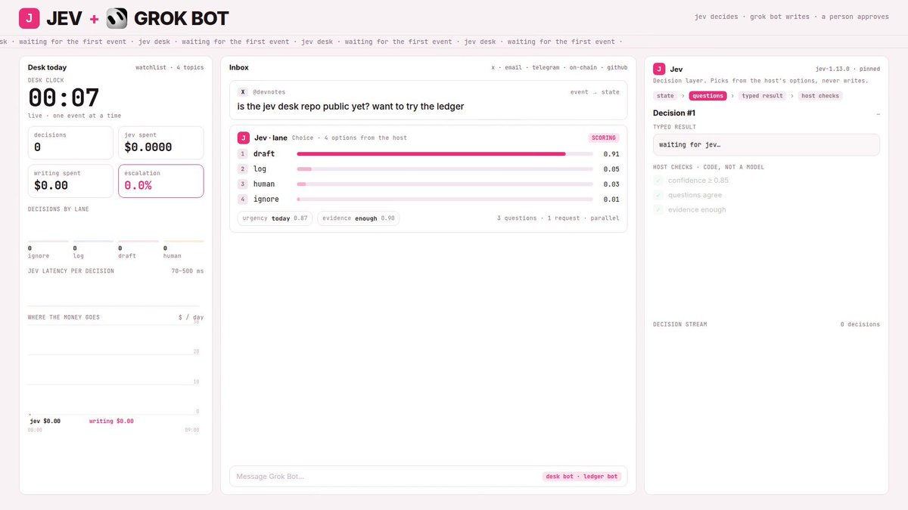Click the evidence enough 0.90 pill
This screenshot has height=510, width=908.
(x=359, y=218)
